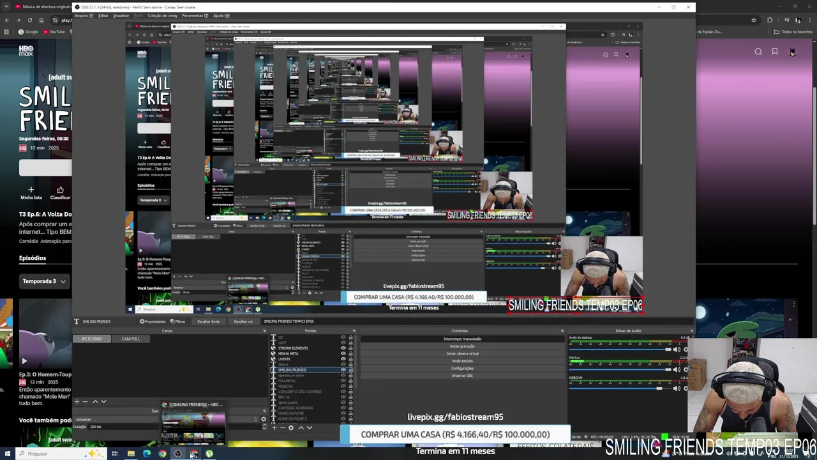
Task: Remove the scene with the minus icon under Cenas
Action: pyautogui.click(x=86, y=402)
